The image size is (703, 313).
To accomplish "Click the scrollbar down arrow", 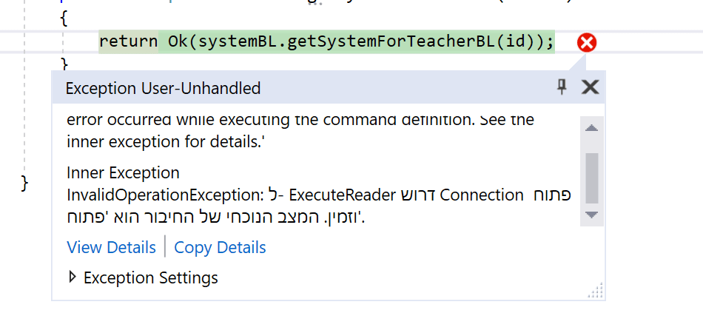I will (591, 214).
